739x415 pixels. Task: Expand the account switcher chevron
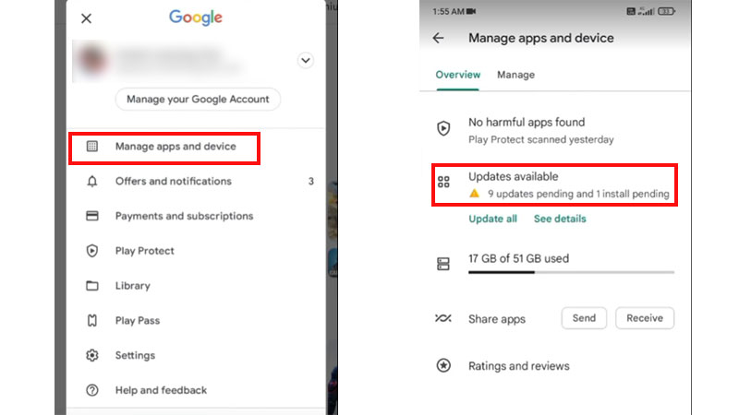pos(306,60)
